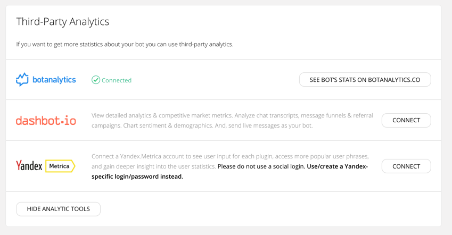Click the green Connected checkmark icon

(x=96, y=80)
